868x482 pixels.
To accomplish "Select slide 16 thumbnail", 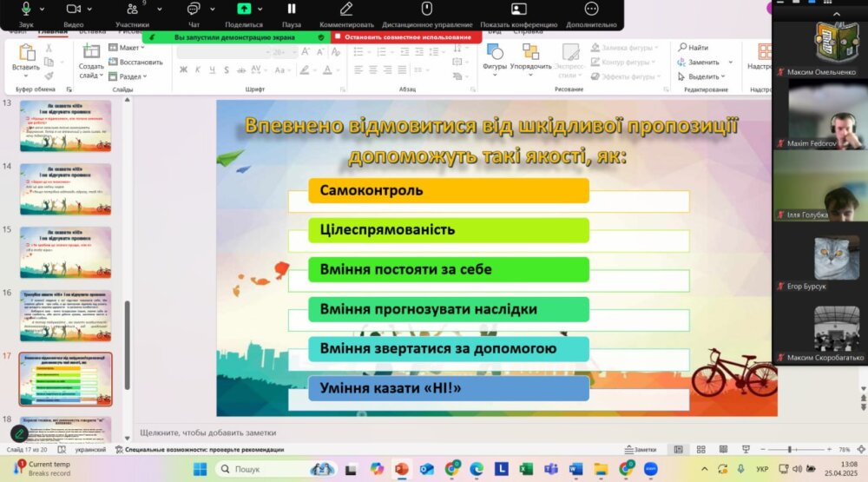I will pyautogui.click(x=65, y=316).
